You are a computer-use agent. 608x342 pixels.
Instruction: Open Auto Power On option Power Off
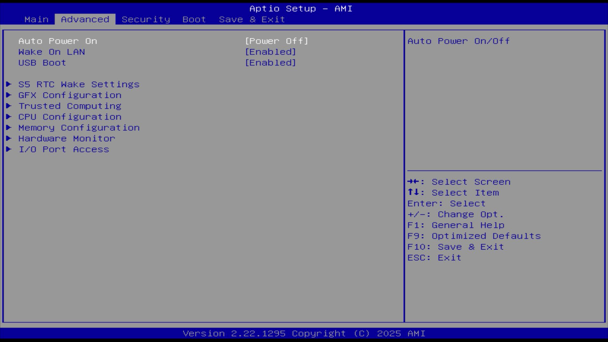coord(276,41)
